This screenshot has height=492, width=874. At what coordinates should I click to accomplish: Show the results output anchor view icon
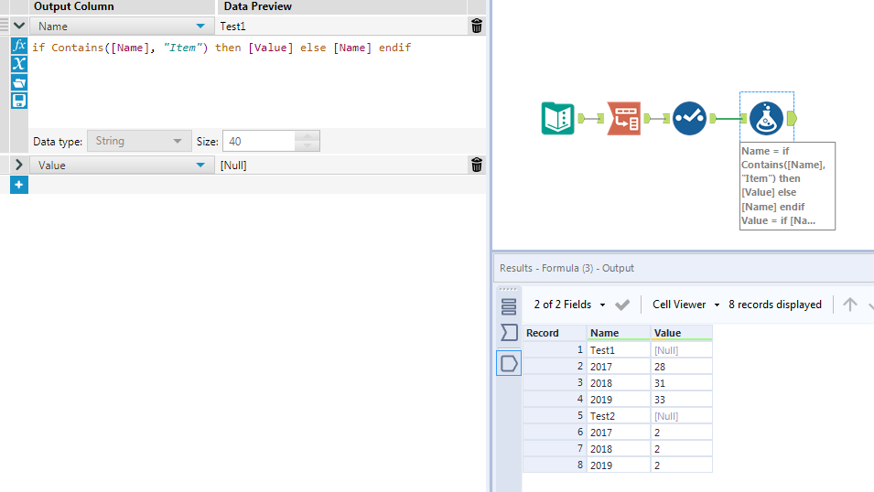click(x=508, y=363)
